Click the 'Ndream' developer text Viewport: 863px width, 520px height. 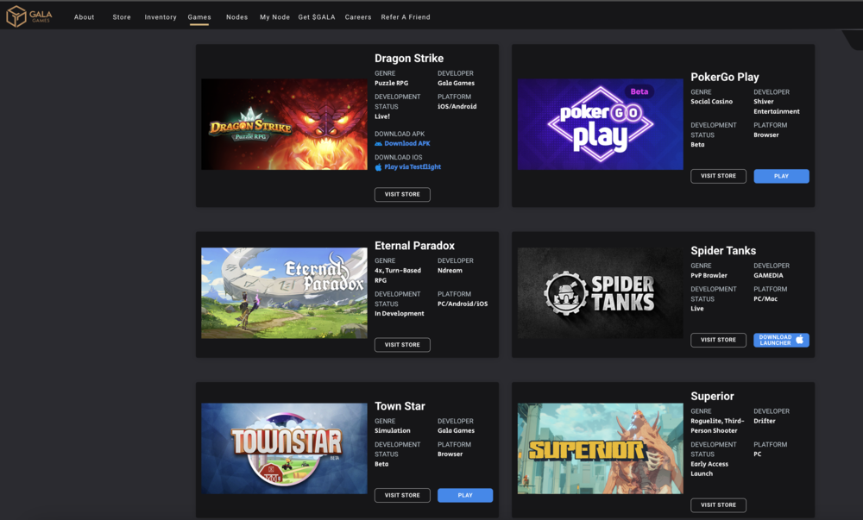tap(450, 271)
